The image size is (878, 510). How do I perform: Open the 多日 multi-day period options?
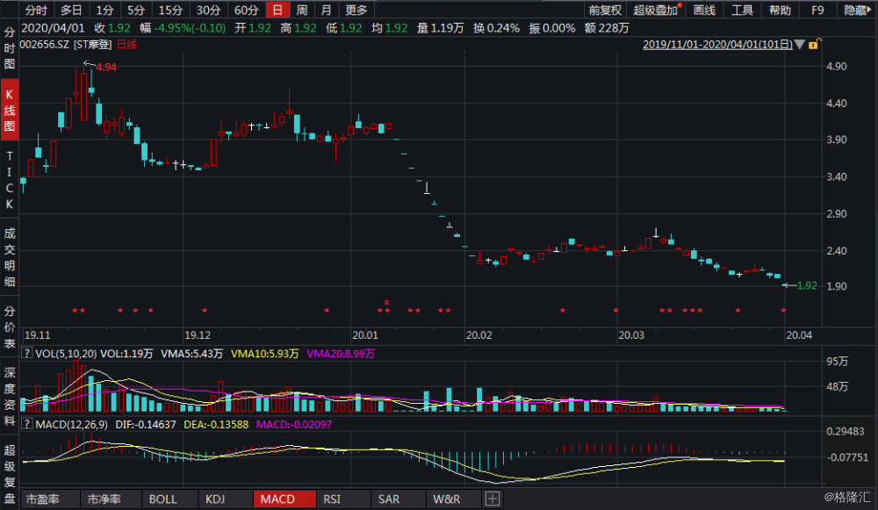69,11
